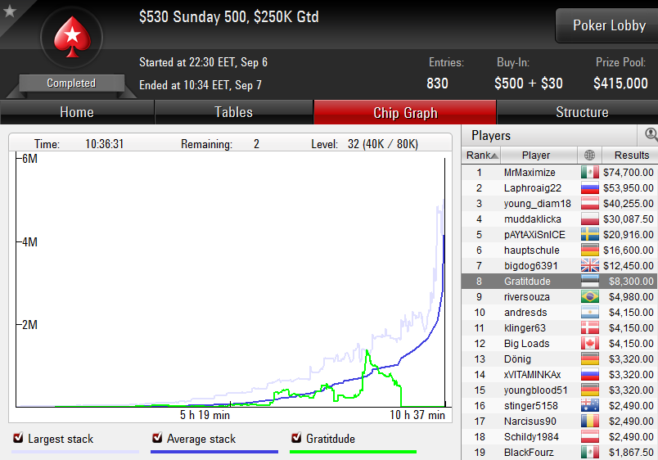The height and width of the screenshot is (460, 658).
Task: Click the Estonia flag beside Gratitdude
Action: [x=589, y=282]
